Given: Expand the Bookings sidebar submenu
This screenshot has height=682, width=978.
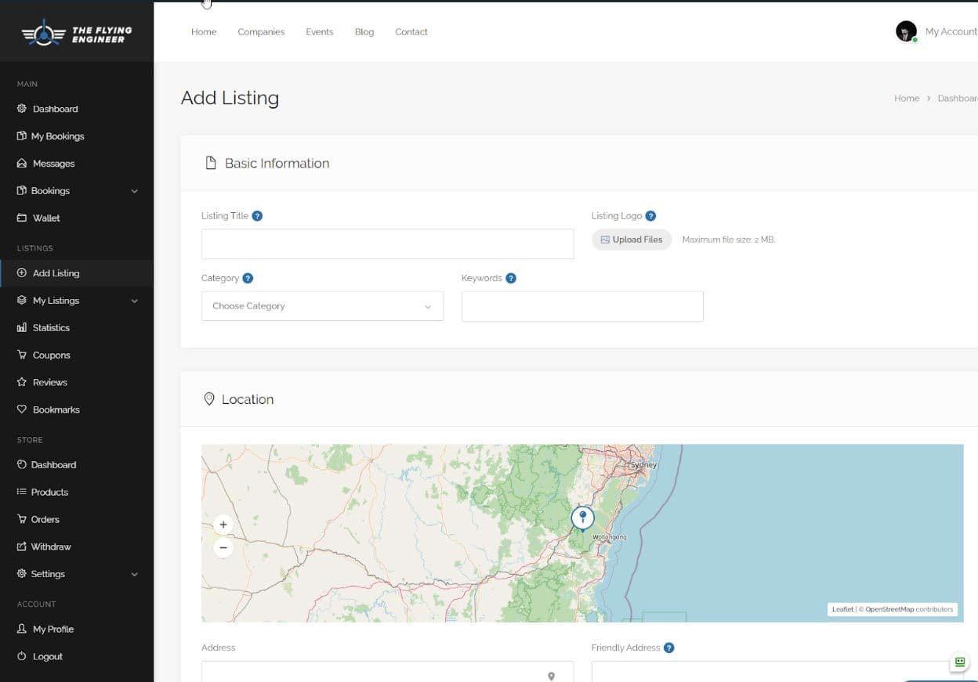Looking at the screenshot, I should tap(134, 191).
